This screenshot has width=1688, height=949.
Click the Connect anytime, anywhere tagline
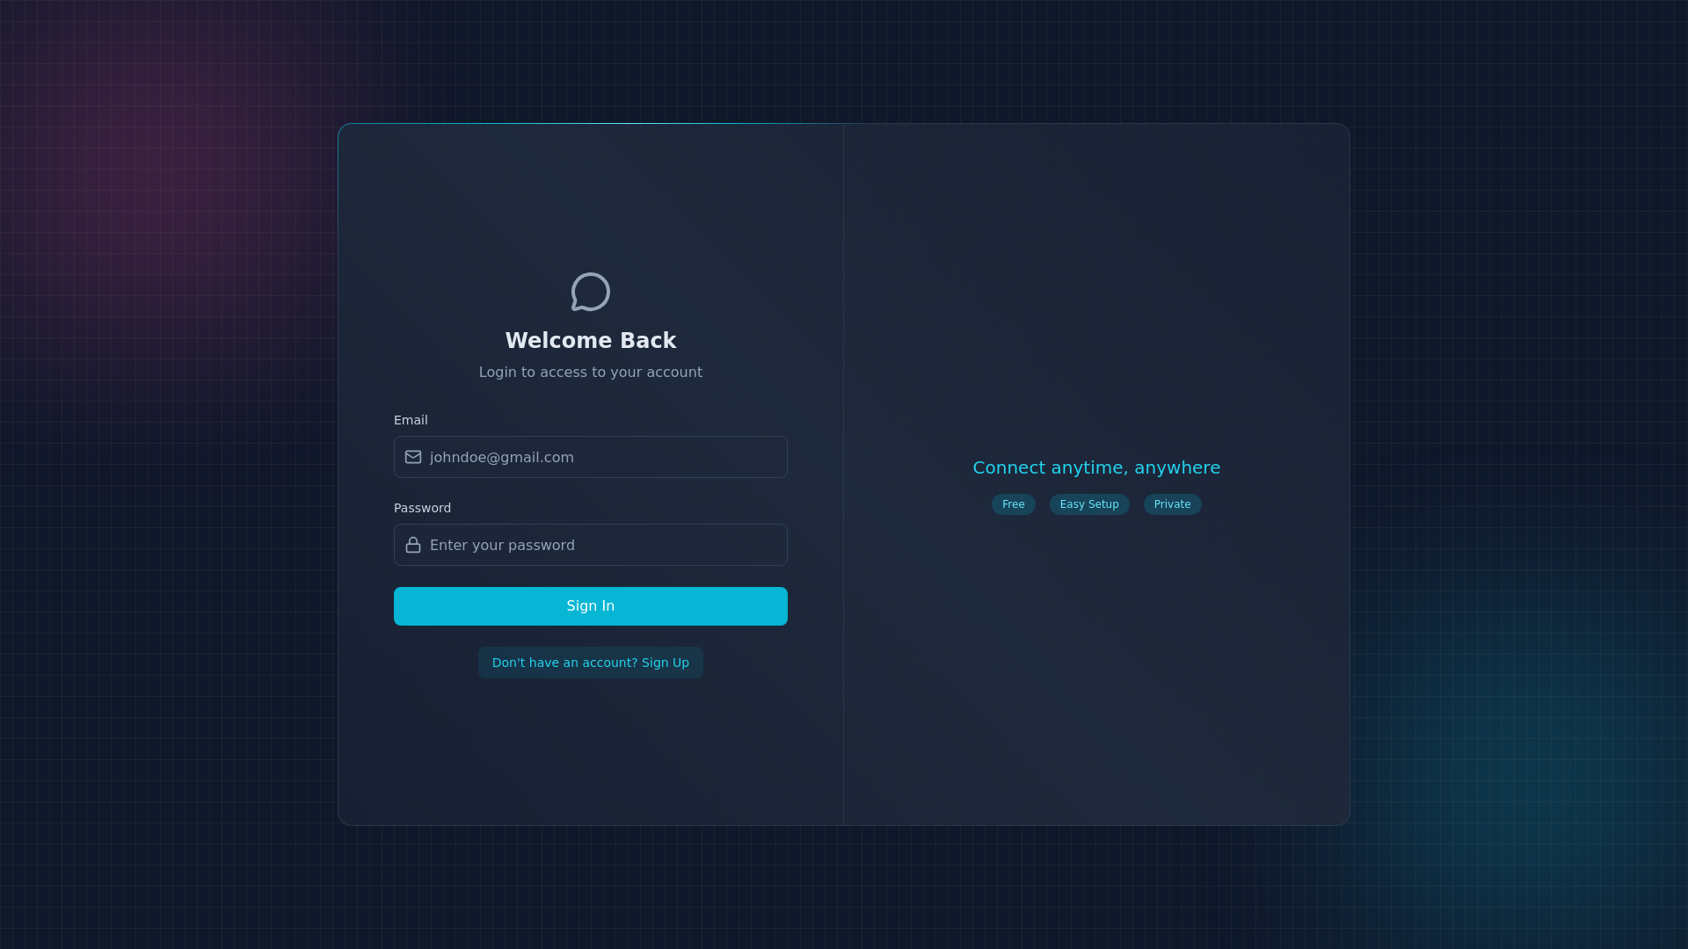(1095, 467)
